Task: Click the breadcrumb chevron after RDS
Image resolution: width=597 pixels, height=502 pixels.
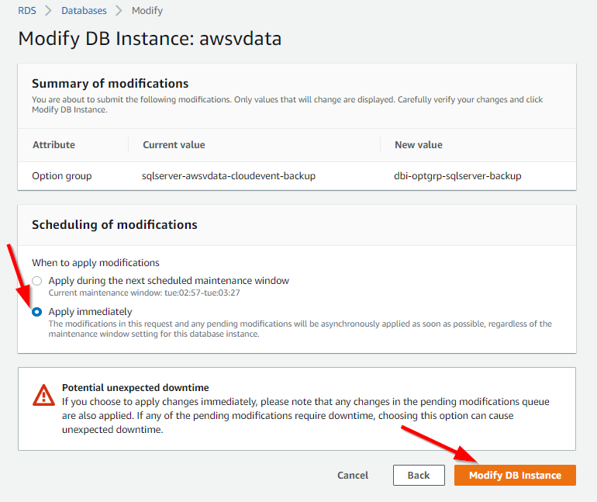Action: pyautogui.click(x=48, y=11)
